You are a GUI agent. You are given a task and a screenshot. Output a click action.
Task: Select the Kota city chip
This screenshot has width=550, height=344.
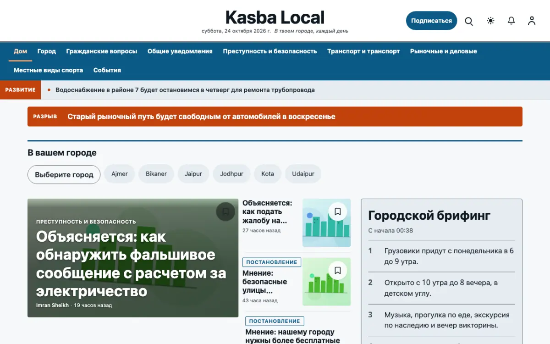[268, 174]
